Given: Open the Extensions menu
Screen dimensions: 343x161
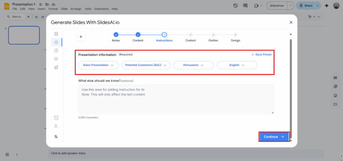Looking at the screenshot, I should pos(101,9).
